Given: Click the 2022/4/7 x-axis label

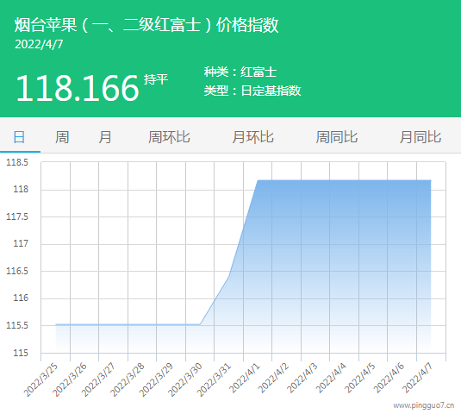Looking at the screenshot, I should click(x=418, y=378).
